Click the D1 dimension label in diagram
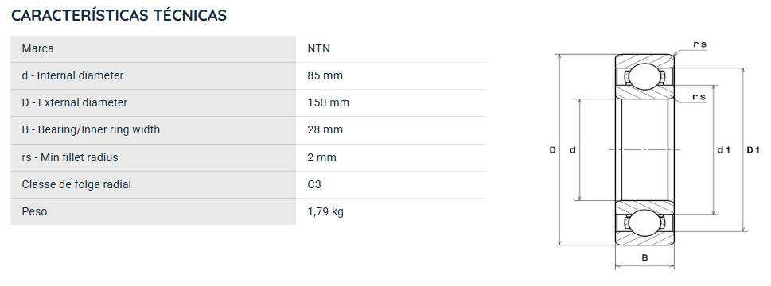 tap(753, 149)
